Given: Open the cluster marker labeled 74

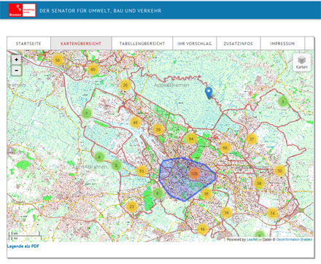Looking at the screenshot, I should 272,213.
